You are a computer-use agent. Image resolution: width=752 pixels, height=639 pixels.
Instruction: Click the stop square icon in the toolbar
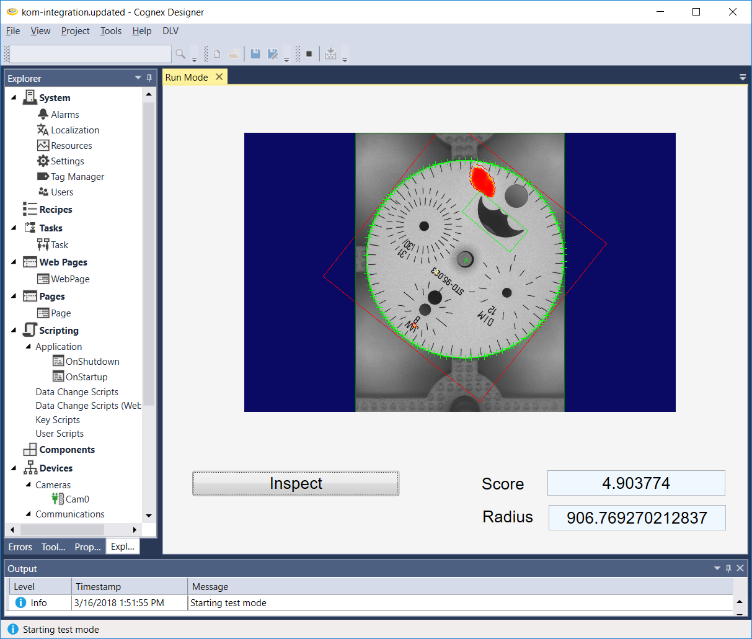click(308, 54)
